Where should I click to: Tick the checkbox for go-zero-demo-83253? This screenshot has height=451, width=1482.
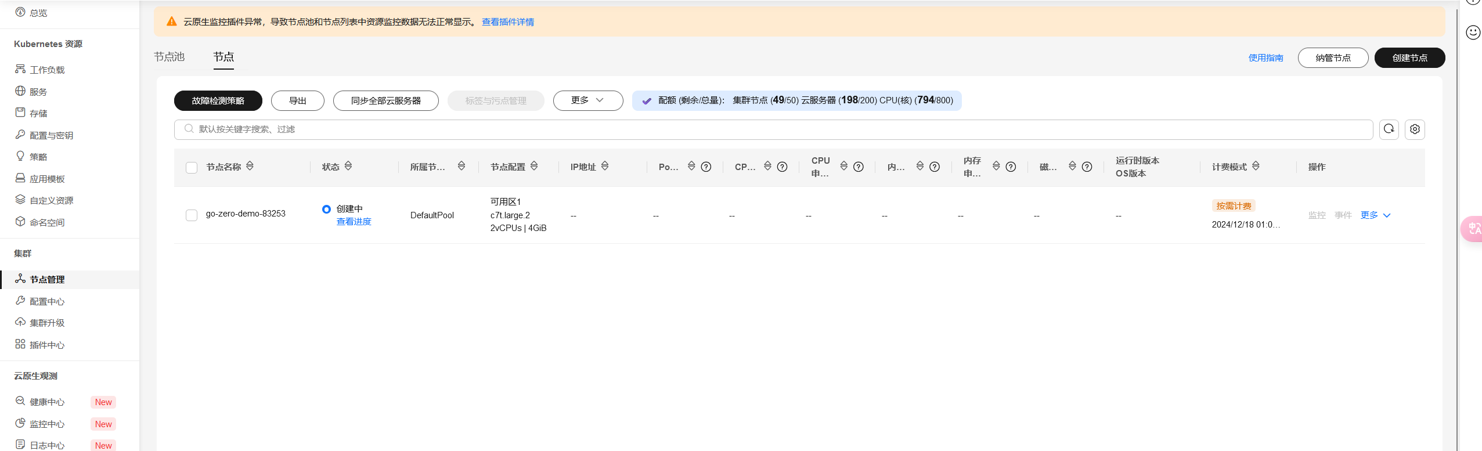coord(192,215)
